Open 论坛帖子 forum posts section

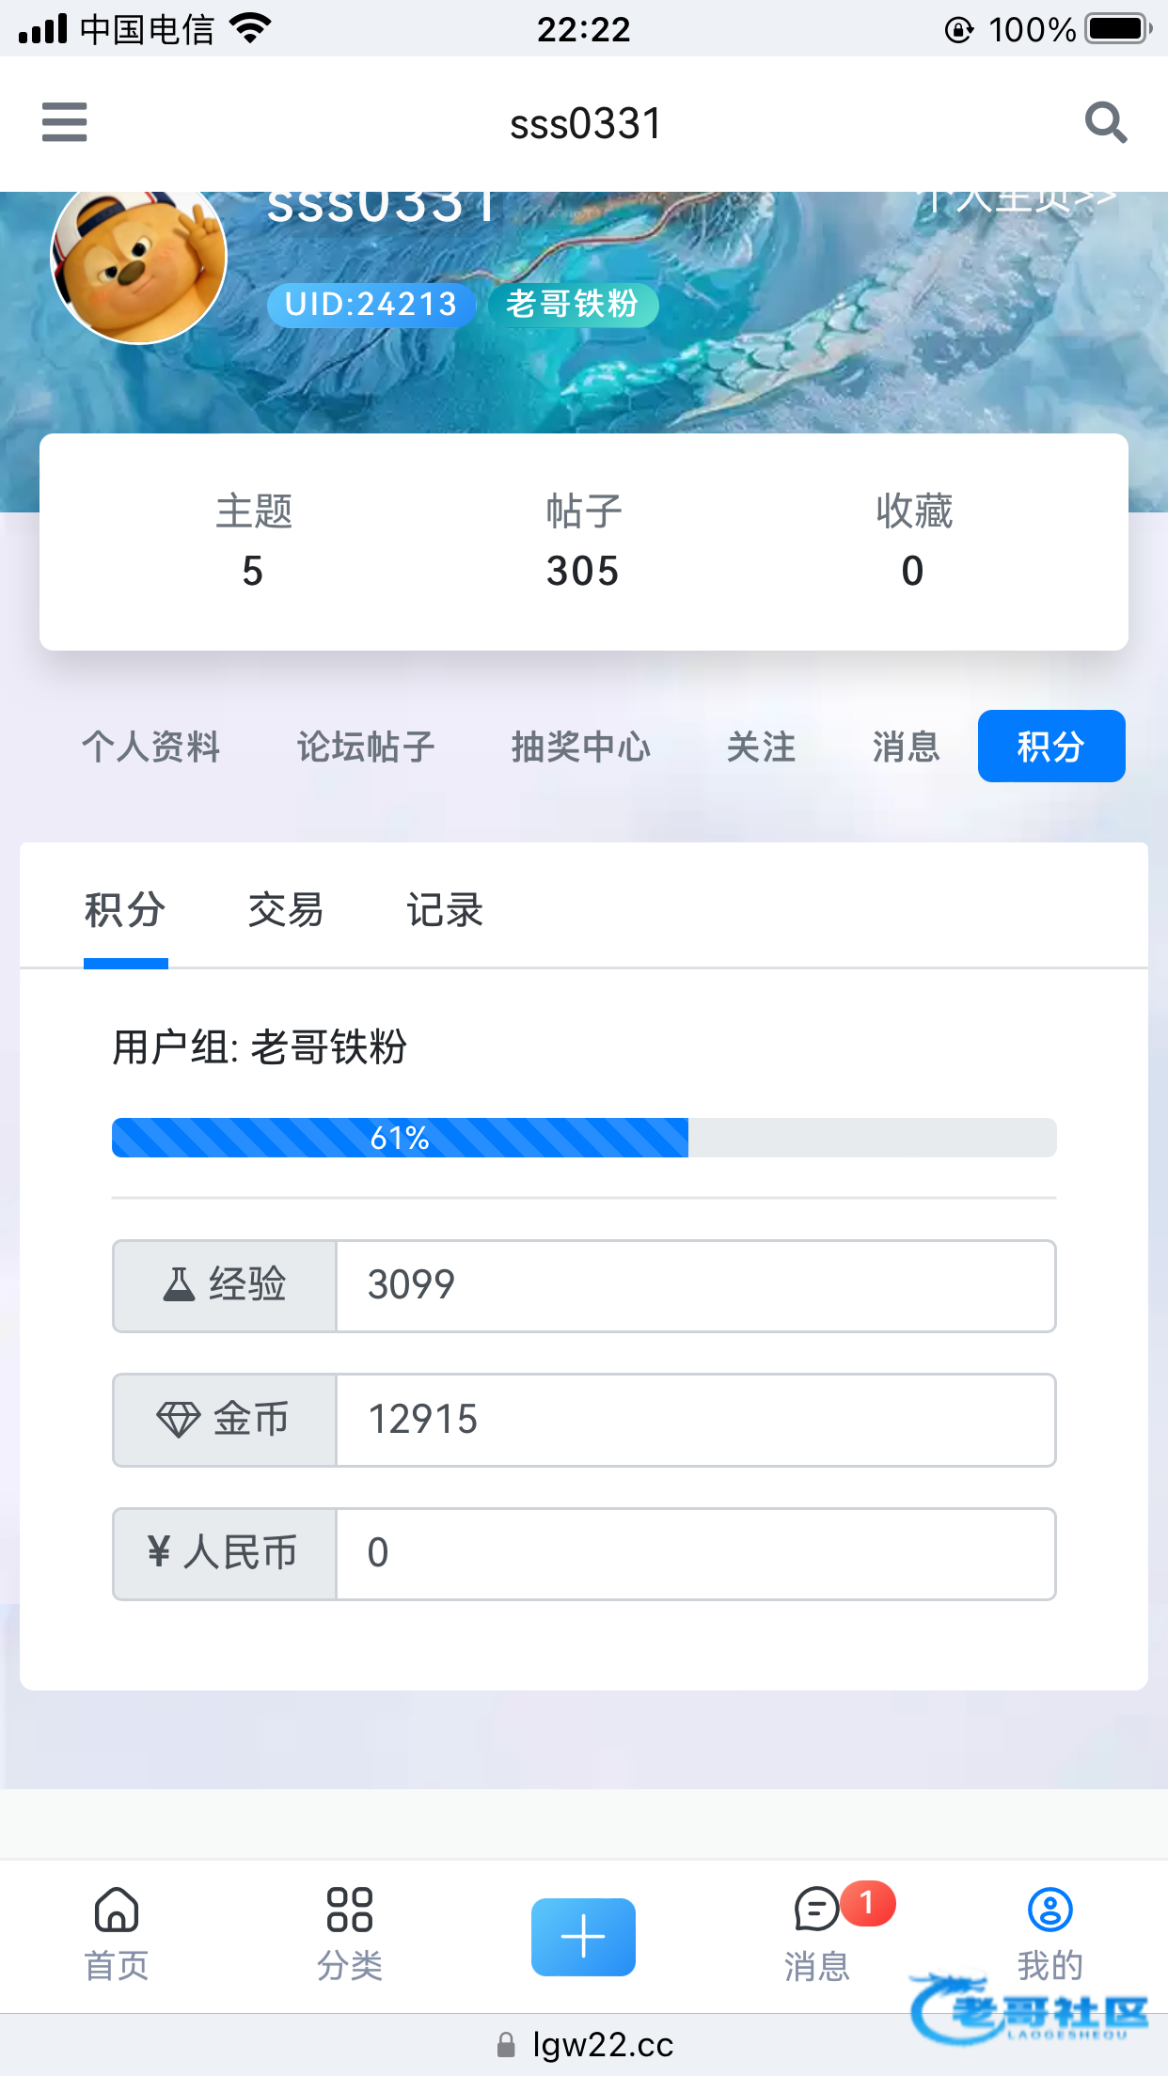(366, 747)
